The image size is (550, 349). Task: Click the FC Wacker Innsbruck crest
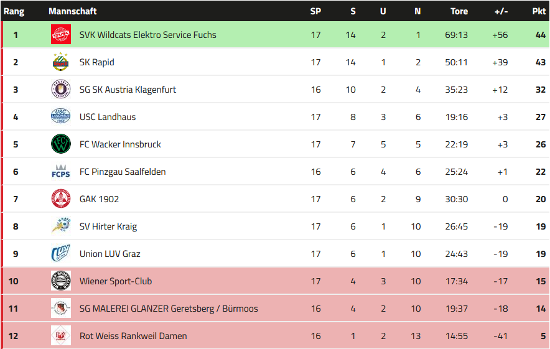pyautogui.click(x=61, y=144)
